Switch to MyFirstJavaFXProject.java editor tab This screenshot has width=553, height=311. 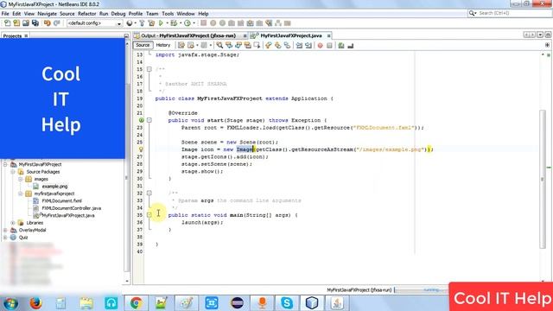pos(291,35)
